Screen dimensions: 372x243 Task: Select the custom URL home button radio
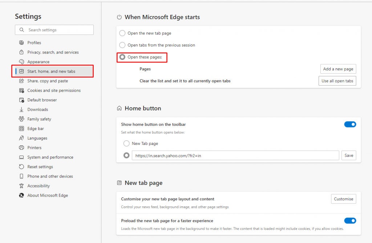126,155
